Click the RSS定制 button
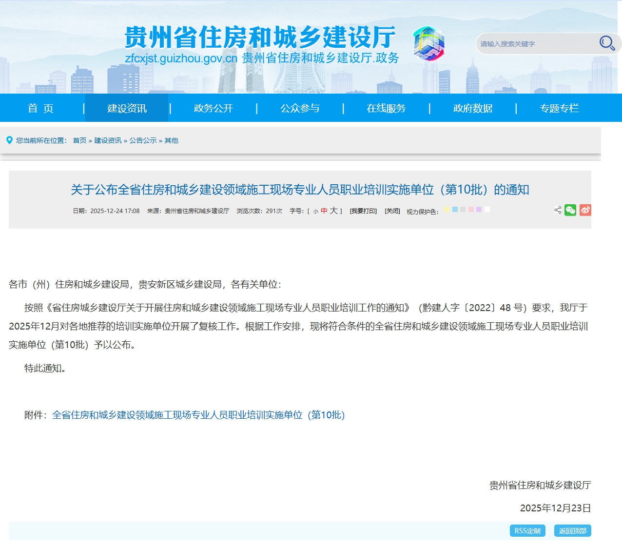 [527, 531]
